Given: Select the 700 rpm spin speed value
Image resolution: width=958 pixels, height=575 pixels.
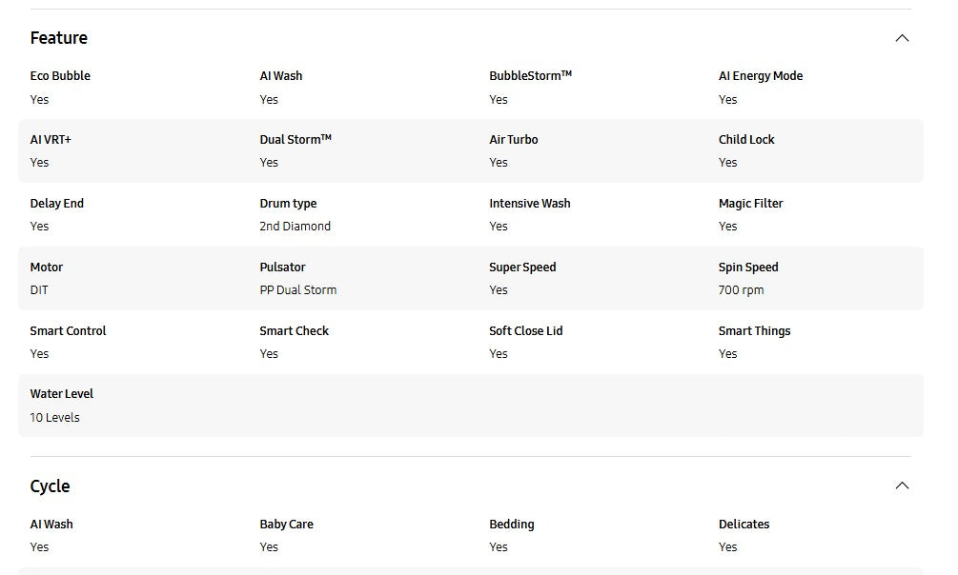Looking at the screenshot, I should [741, 290].
